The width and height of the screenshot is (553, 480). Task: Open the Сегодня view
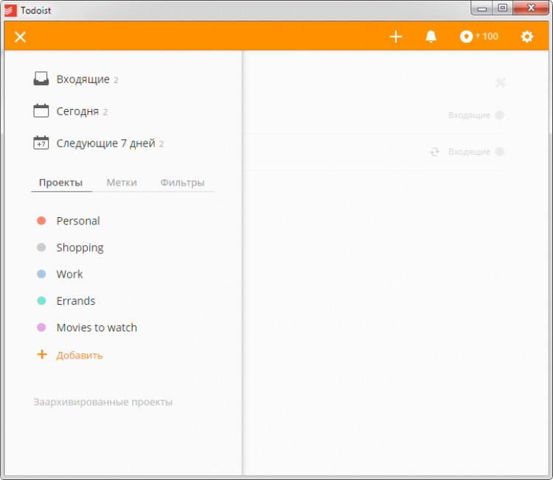tap(77, 111)
